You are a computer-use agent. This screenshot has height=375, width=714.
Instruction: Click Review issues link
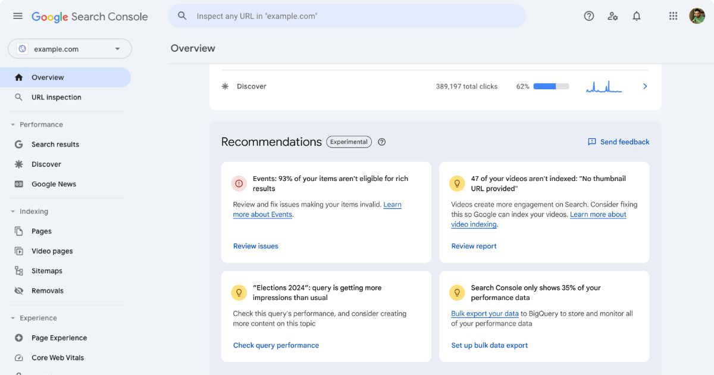(256, 246)
